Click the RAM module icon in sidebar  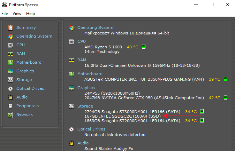pos(10,54)
